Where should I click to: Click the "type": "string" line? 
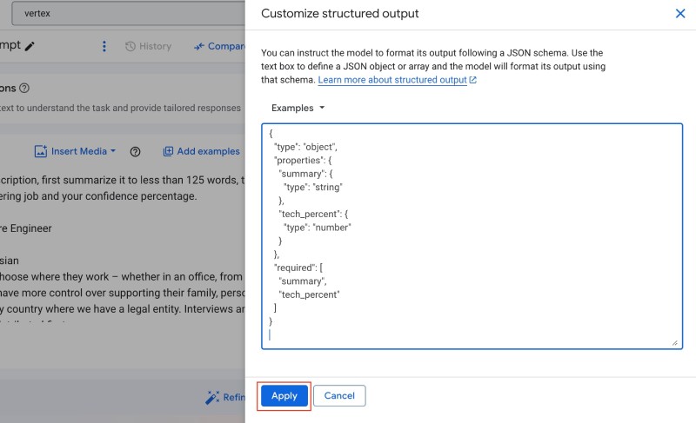(x=313, y=187)
